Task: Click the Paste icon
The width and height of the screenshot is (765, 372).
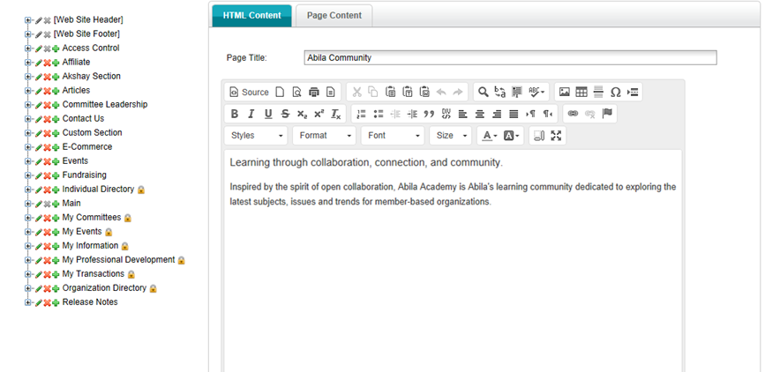Action: point(390,92)
